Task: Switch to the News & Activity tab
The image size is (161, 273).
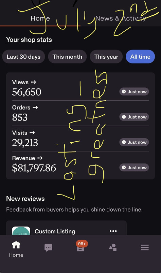Action: pyautogui.click(x=121, y=18)
